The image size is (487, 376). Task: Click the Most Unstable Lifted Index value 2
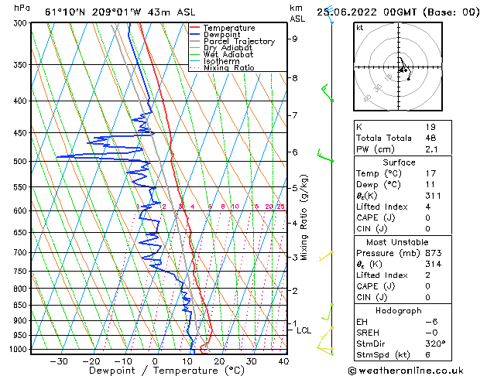pos(427,275)
